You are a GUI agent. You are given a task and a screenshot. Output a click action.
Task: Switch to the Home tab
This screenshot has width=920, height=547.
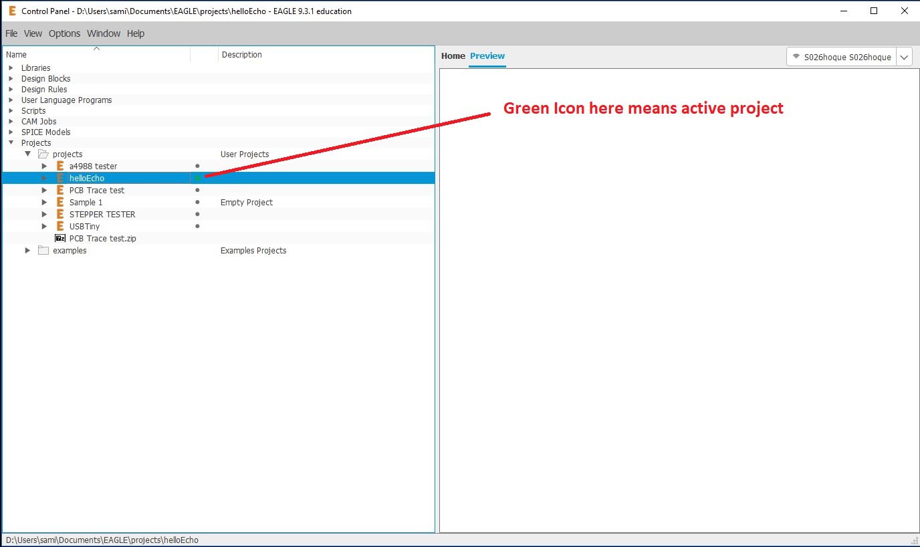pos(453,56)
